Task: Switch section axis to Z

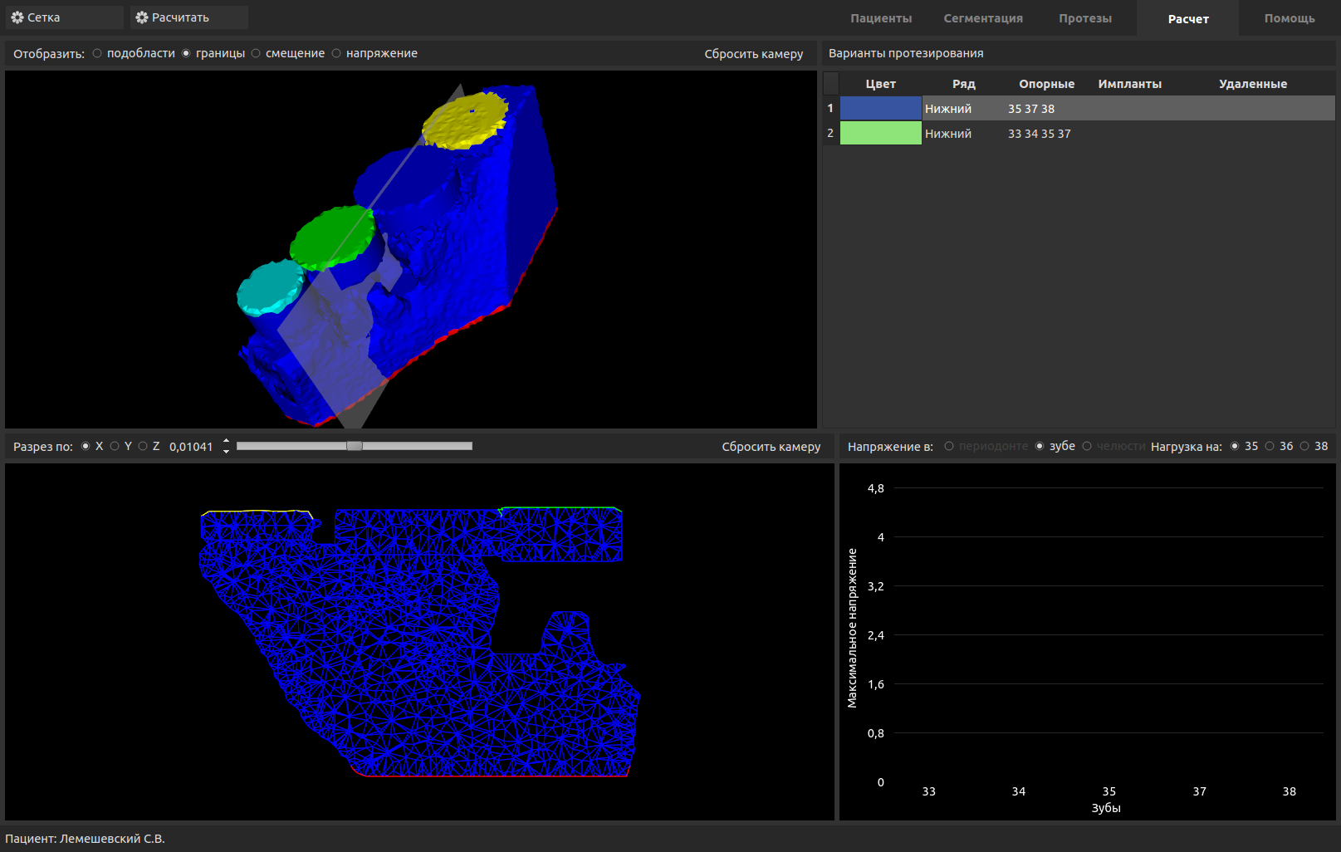Action: [144, 446]
